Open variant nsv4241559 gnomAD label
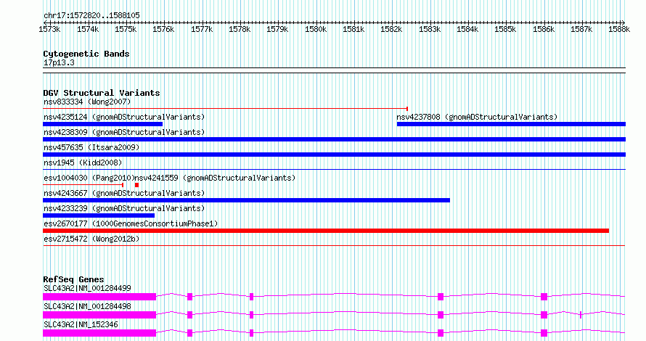The height and width of the screenshot is (341, 646). (x=216, y=178)
